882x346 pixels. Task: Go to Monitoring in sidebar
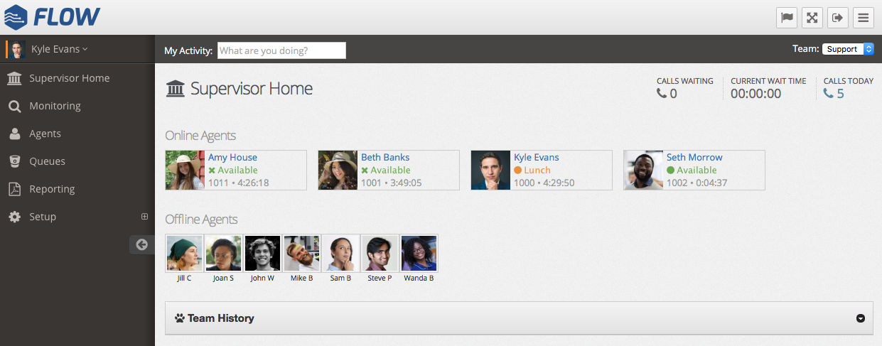(55, 106)
